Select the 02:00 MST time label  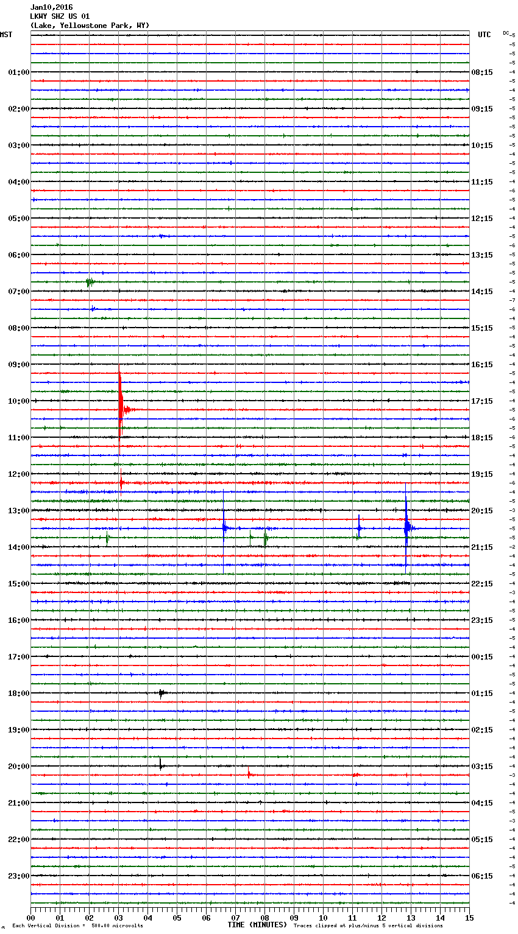click(18, 109)
